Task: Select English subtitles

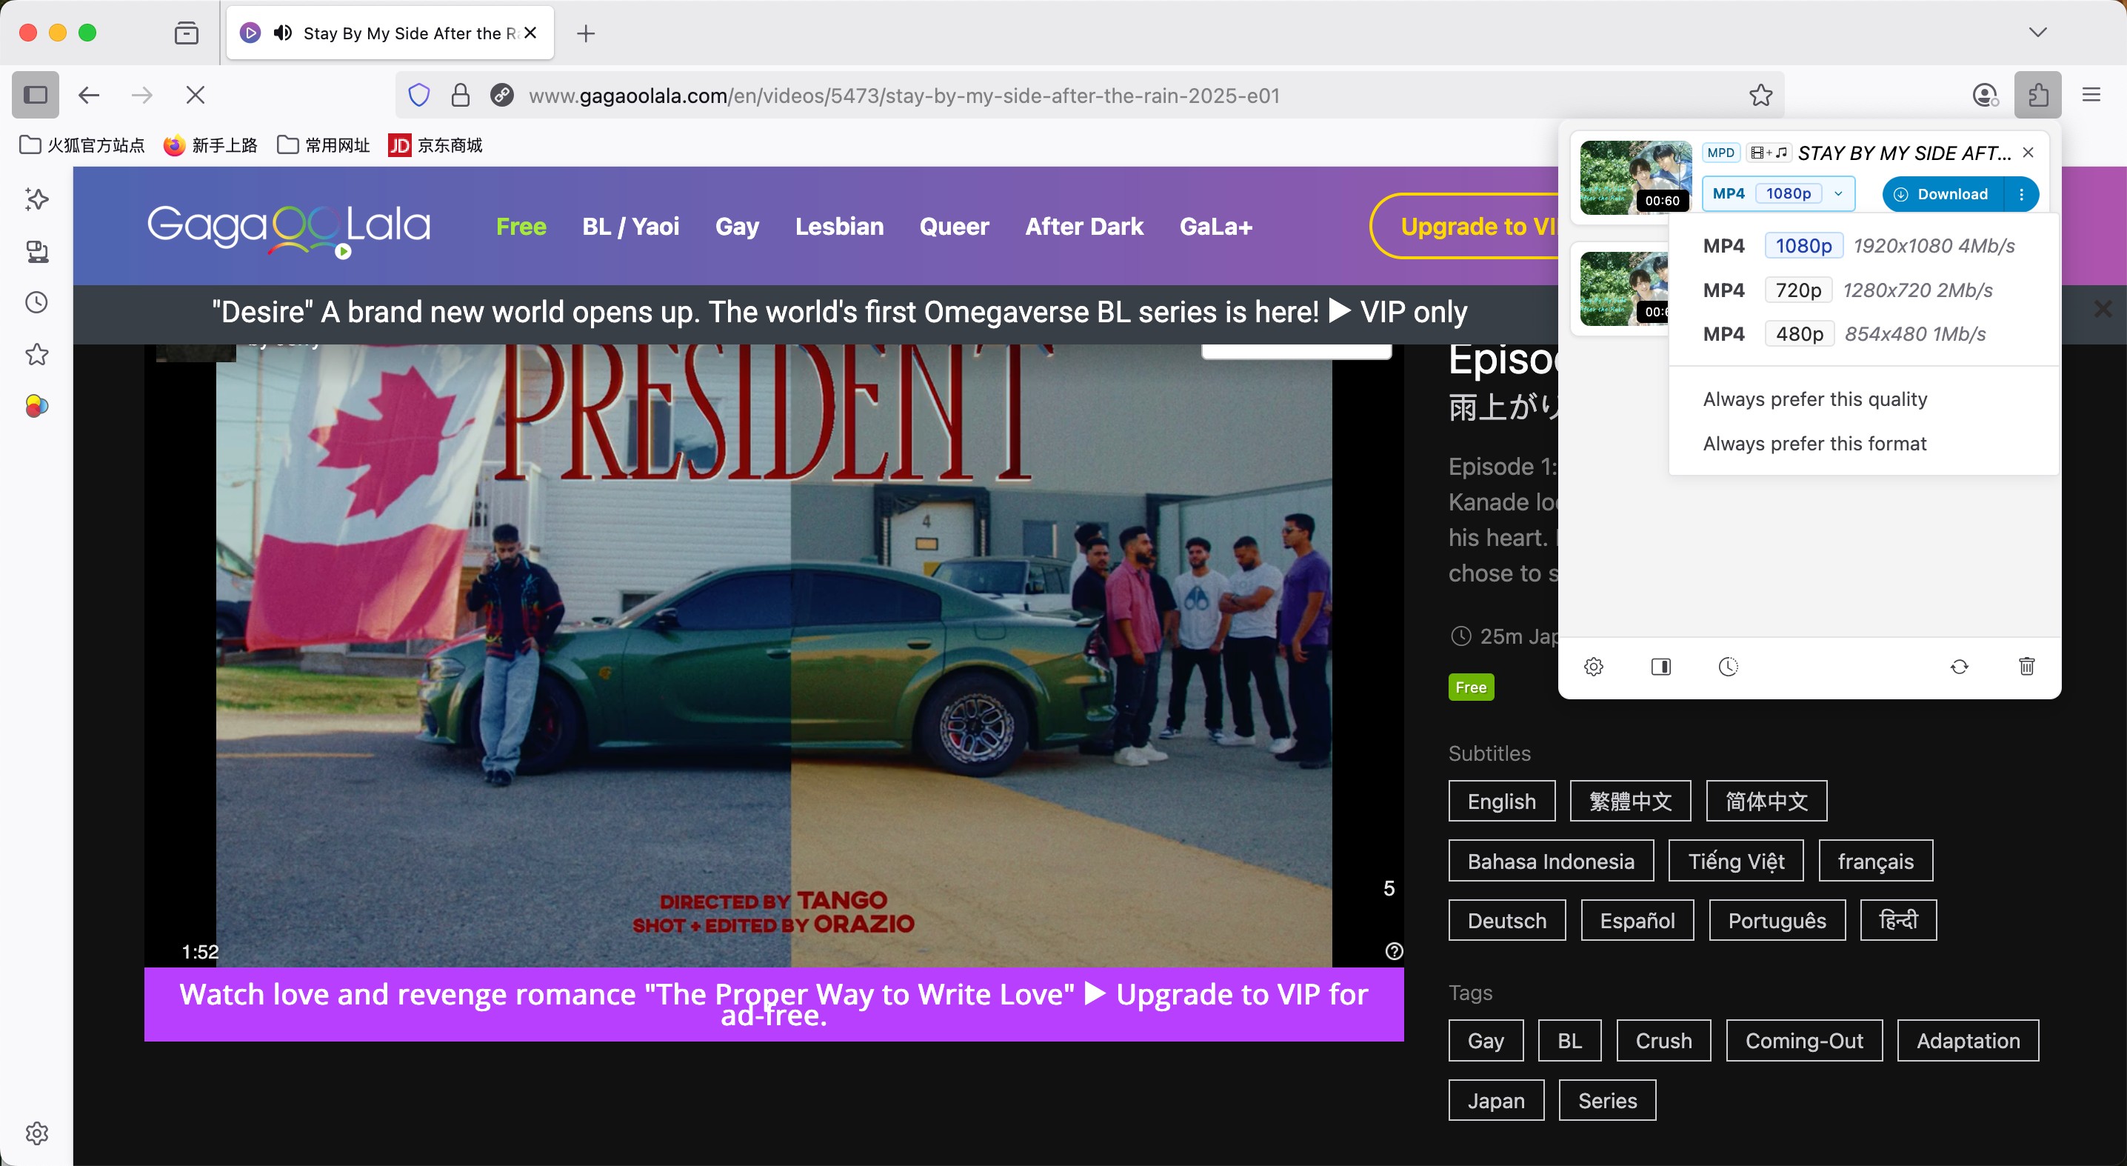Action: [x=1501, y=801]
